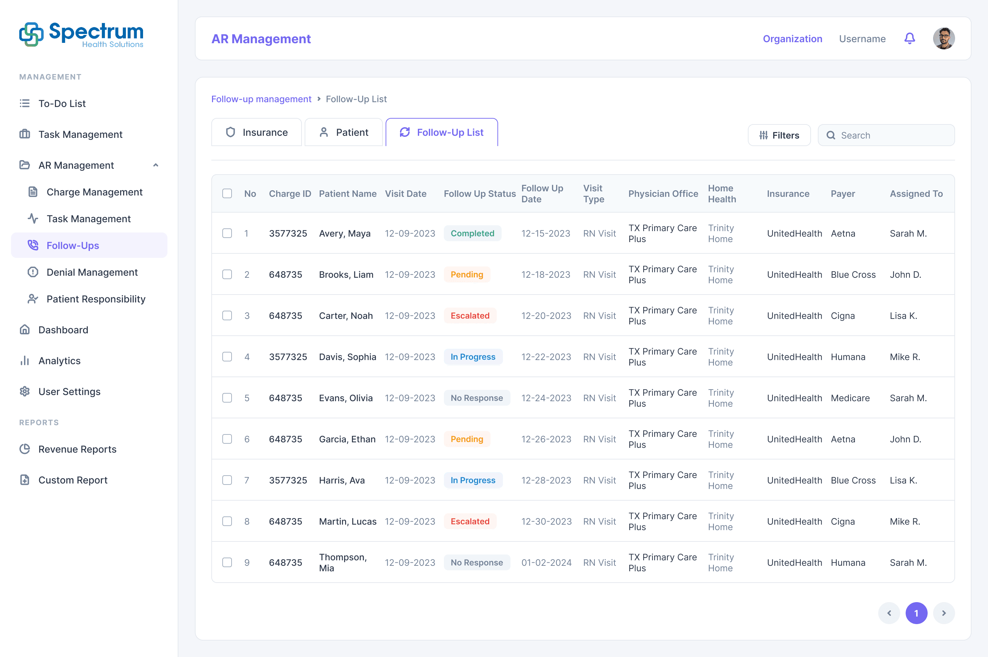988x657 pixels.
Task: Collapse the AR Management sidebar section
Action: 155,165
